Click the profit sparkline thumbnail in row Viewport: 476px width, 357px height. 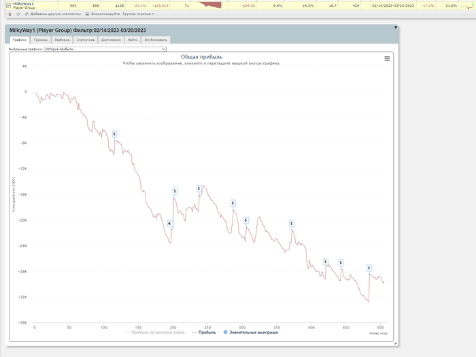[x=209, y=5]
